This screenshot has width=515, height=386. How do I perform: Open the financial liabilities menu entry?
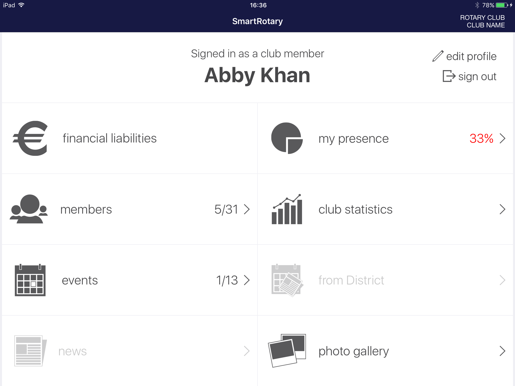click(x=110, y=138)
